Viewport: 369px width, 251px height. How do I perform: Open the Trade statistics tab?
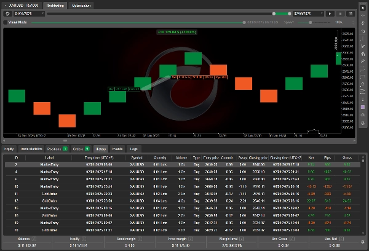[x=31, y=149]
